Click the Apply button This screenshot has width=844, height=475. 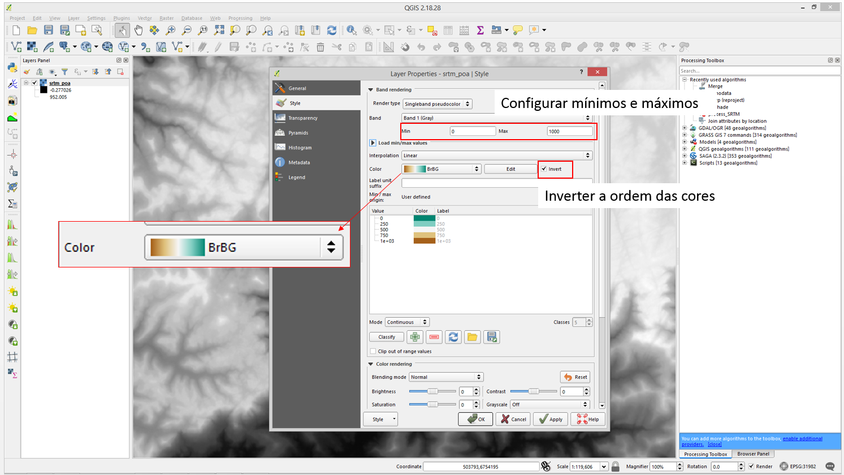(x=551, y=419)
